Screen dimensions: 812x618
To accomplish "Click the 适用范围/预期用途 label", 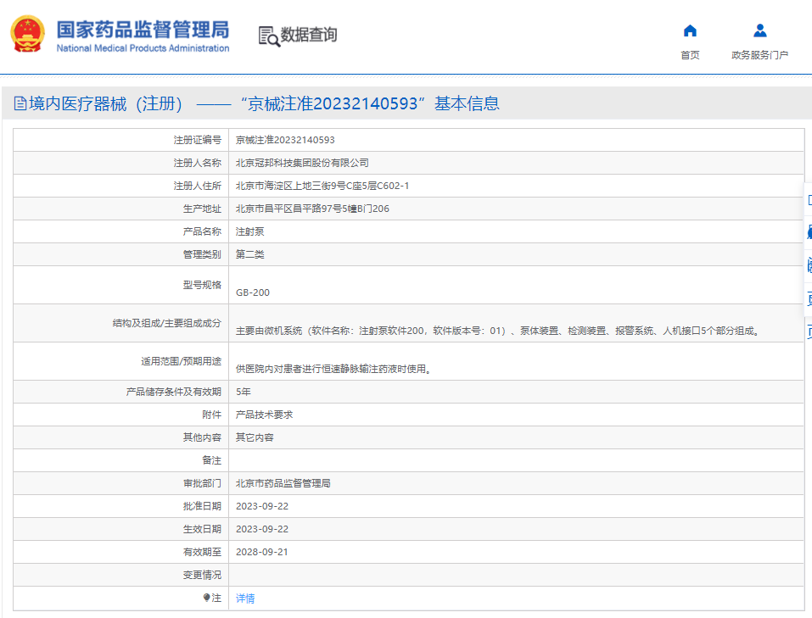I will click(x=182, y=361).
